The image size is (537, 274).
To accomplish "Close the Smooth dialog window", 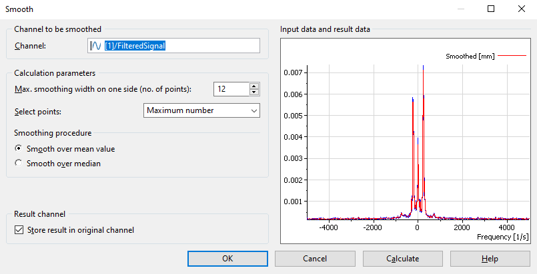I will click(521, 9).
